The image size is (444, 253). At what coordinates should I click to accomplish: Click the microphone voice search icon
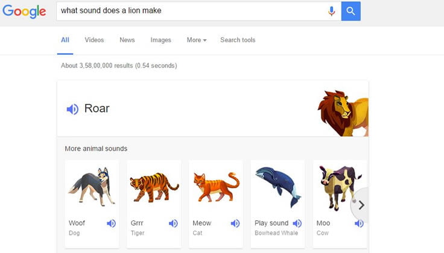pyautogui.click(x=331, y=11)
